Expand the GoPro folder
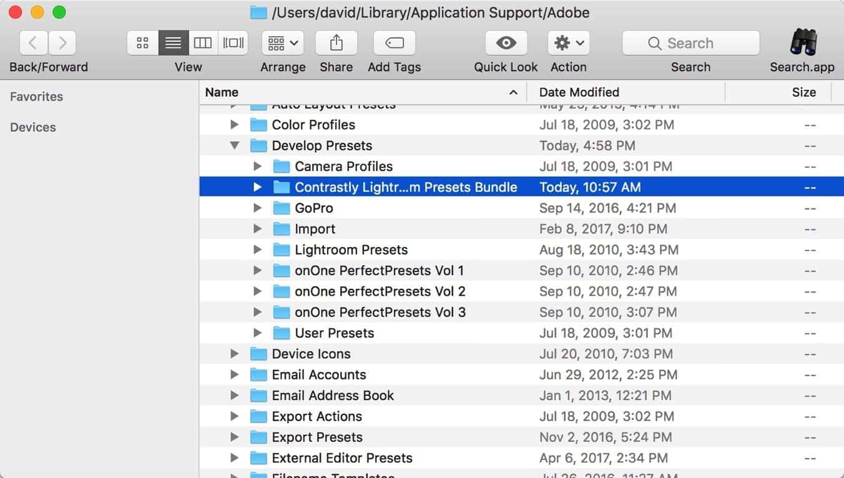The width and height of the screenshot is (844, 478). click(257, 208)
